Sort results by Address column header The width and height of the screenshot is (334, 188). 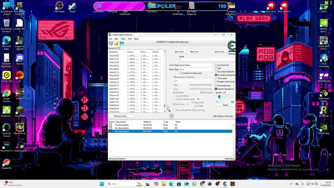pyautogui.click(x=117, y=52)
